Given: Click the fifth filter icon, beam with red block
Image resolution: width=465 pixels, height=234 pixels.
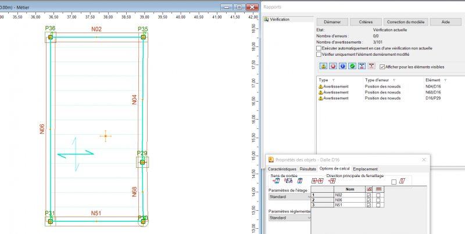Looking at the screenshot, I should (362, 66).
